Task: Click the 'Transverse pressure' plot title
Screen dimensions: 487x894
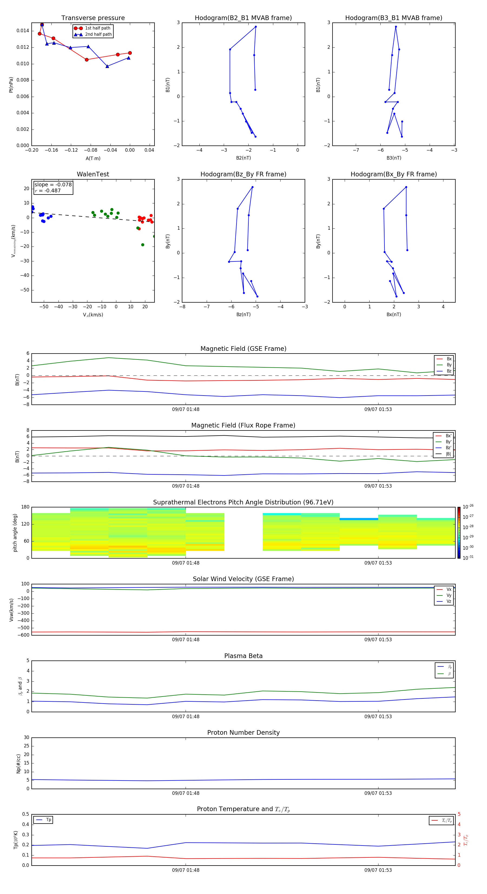Action: (93, 18)
